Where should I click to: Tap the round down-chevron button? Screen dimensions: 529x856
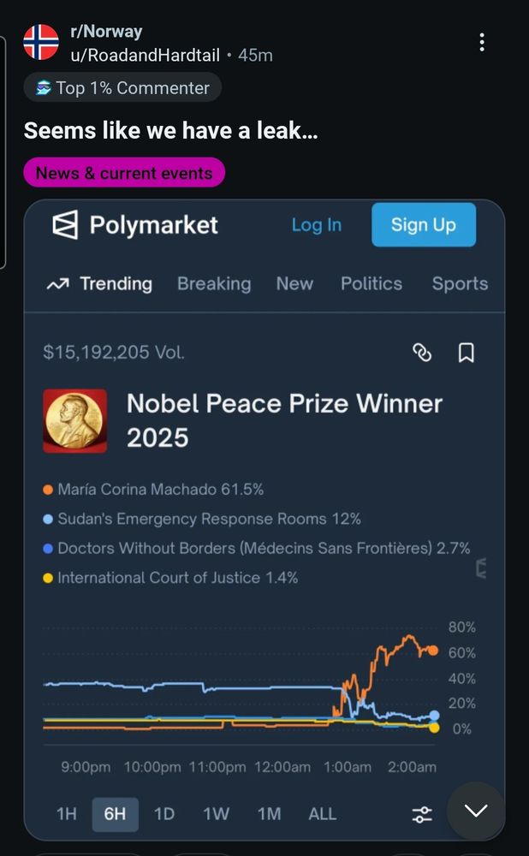(x=476, y=811)
